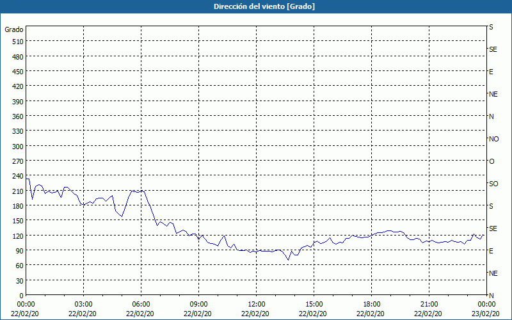This screenshot has height=320, width=512.
Task: Click the NE compass label near the 30 gridline
Action: point(493,273)
